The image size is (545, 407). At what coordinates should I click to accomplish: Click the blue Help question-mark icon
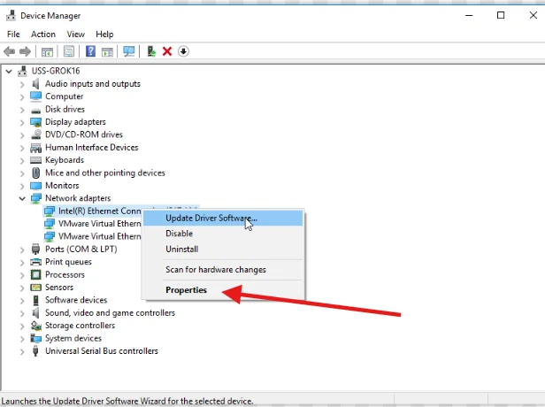point(90,51)
